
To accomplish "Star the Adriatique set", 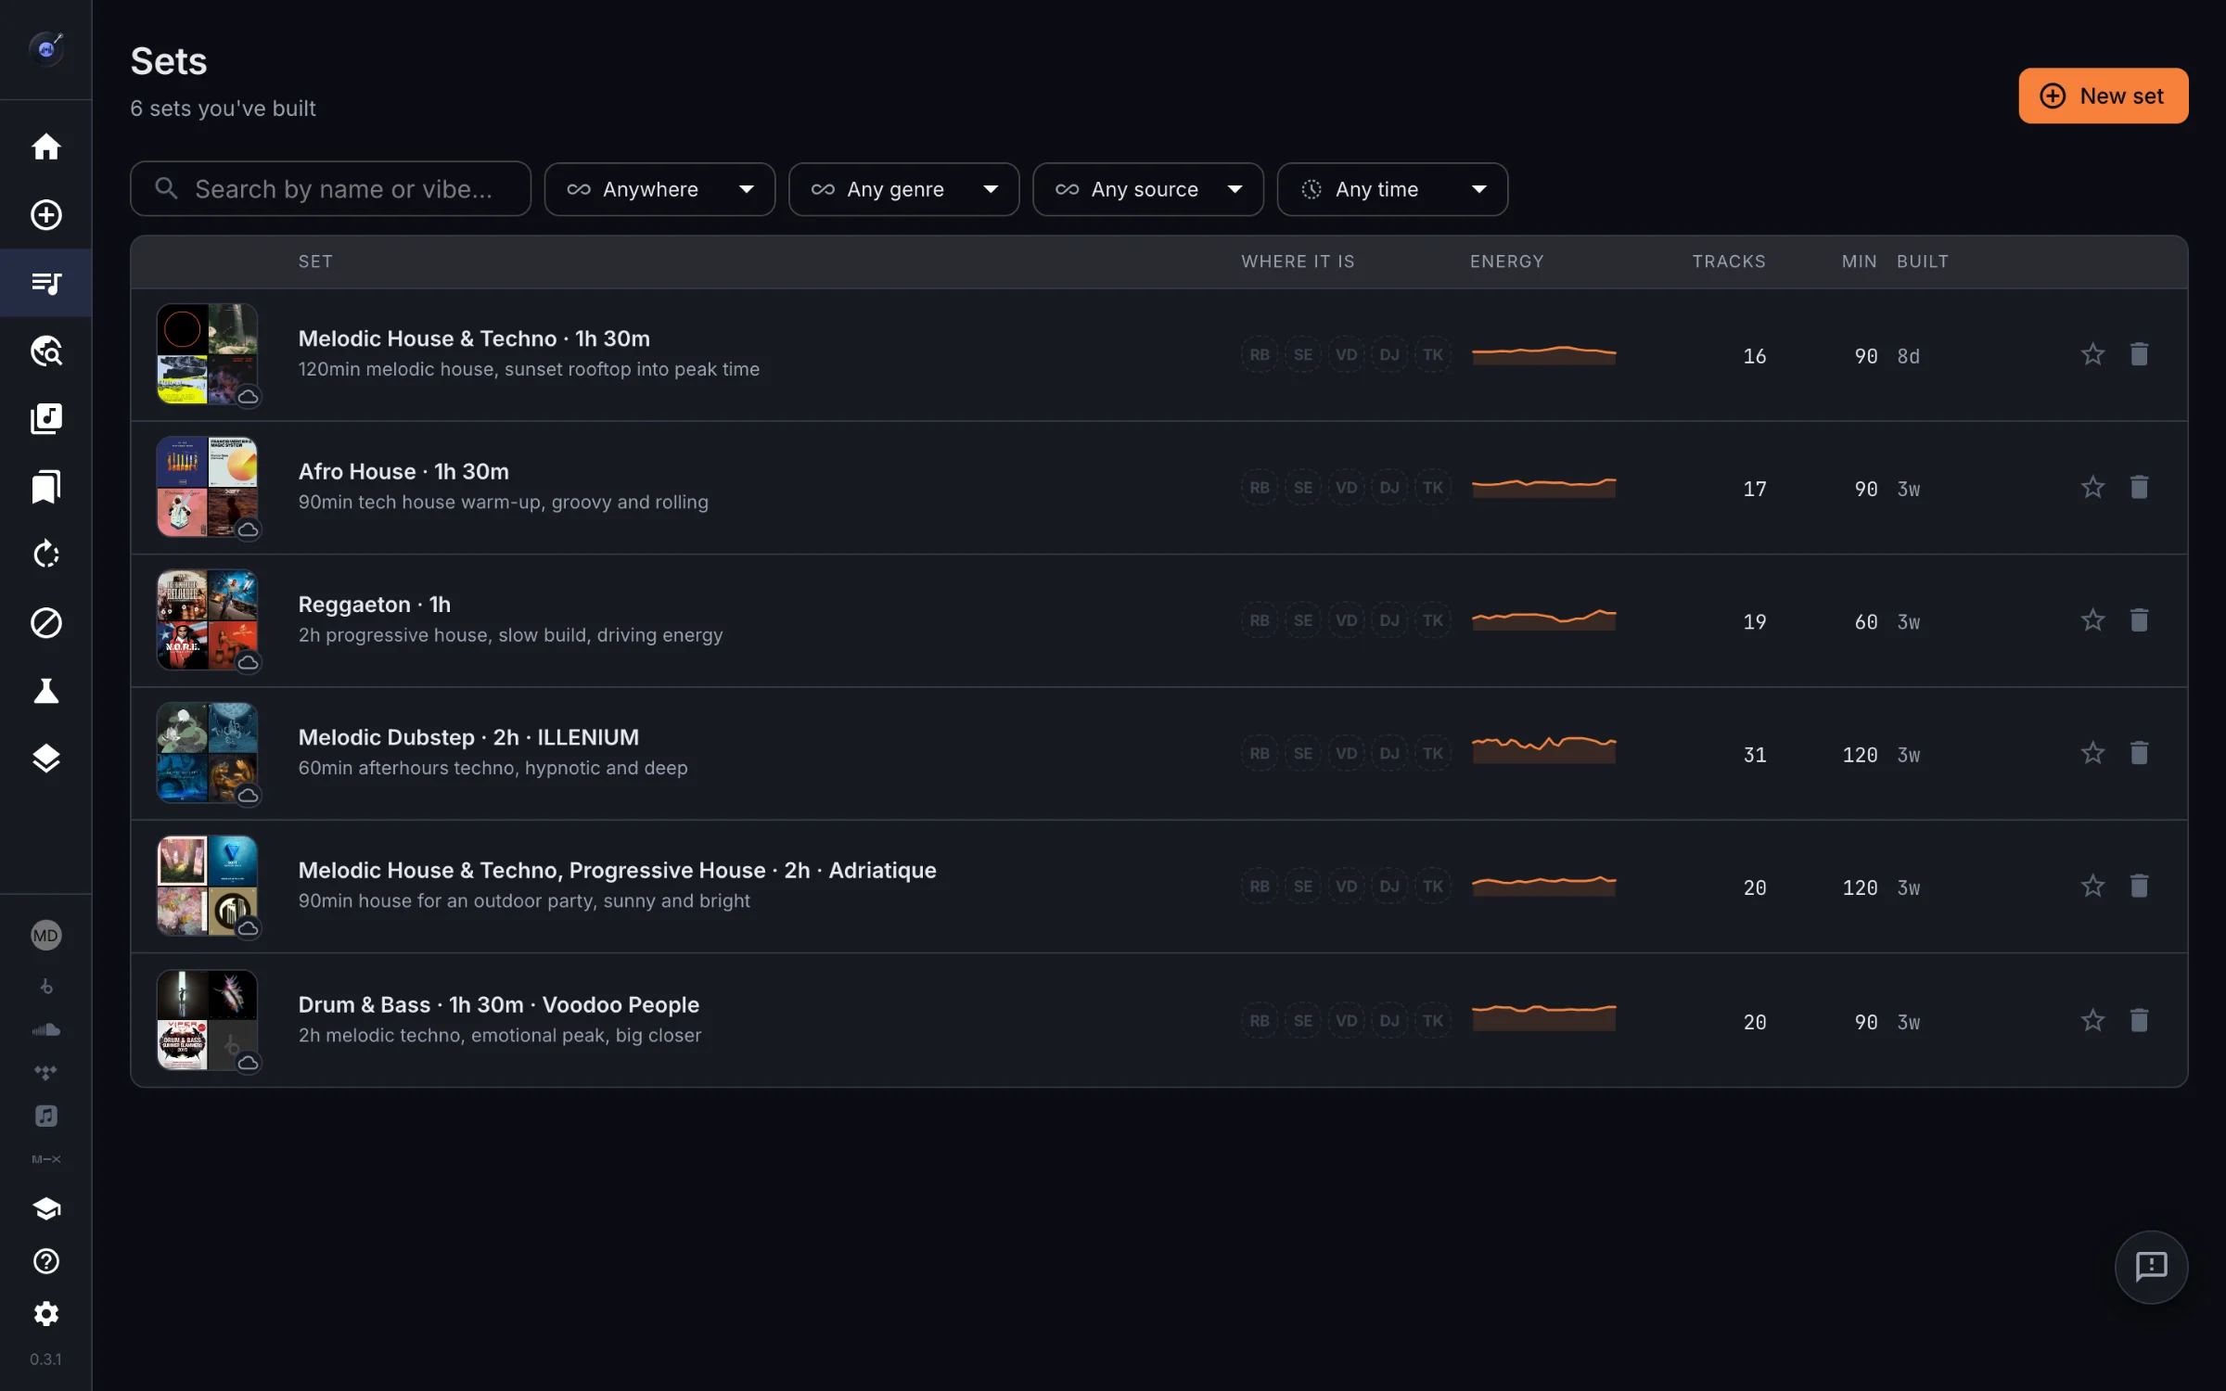I will click(x=2092, y=886).
